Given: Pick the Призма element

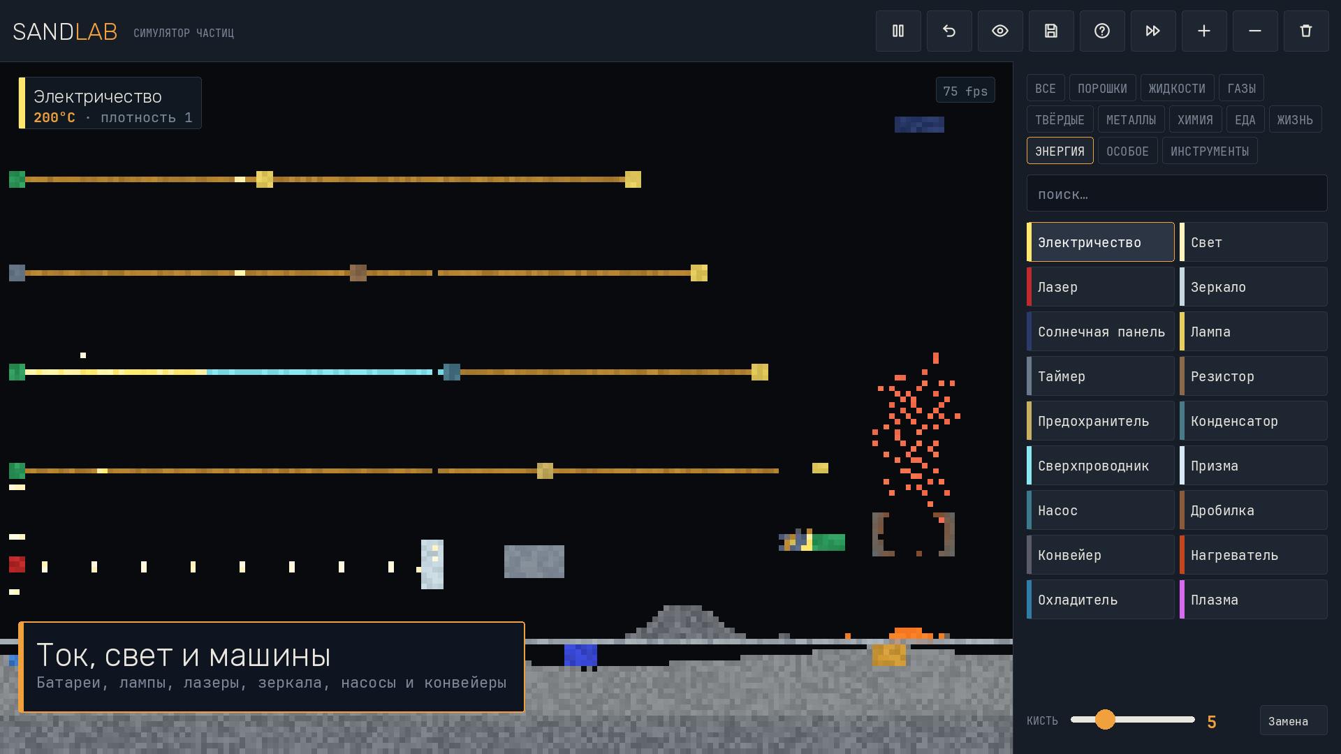Looking at the screenshot, I should [x=1253, y=466].
